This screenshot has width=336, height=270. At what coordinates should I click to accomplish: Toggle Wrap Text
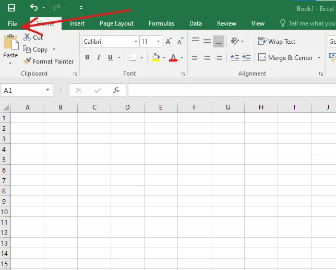tap(277, 41)
